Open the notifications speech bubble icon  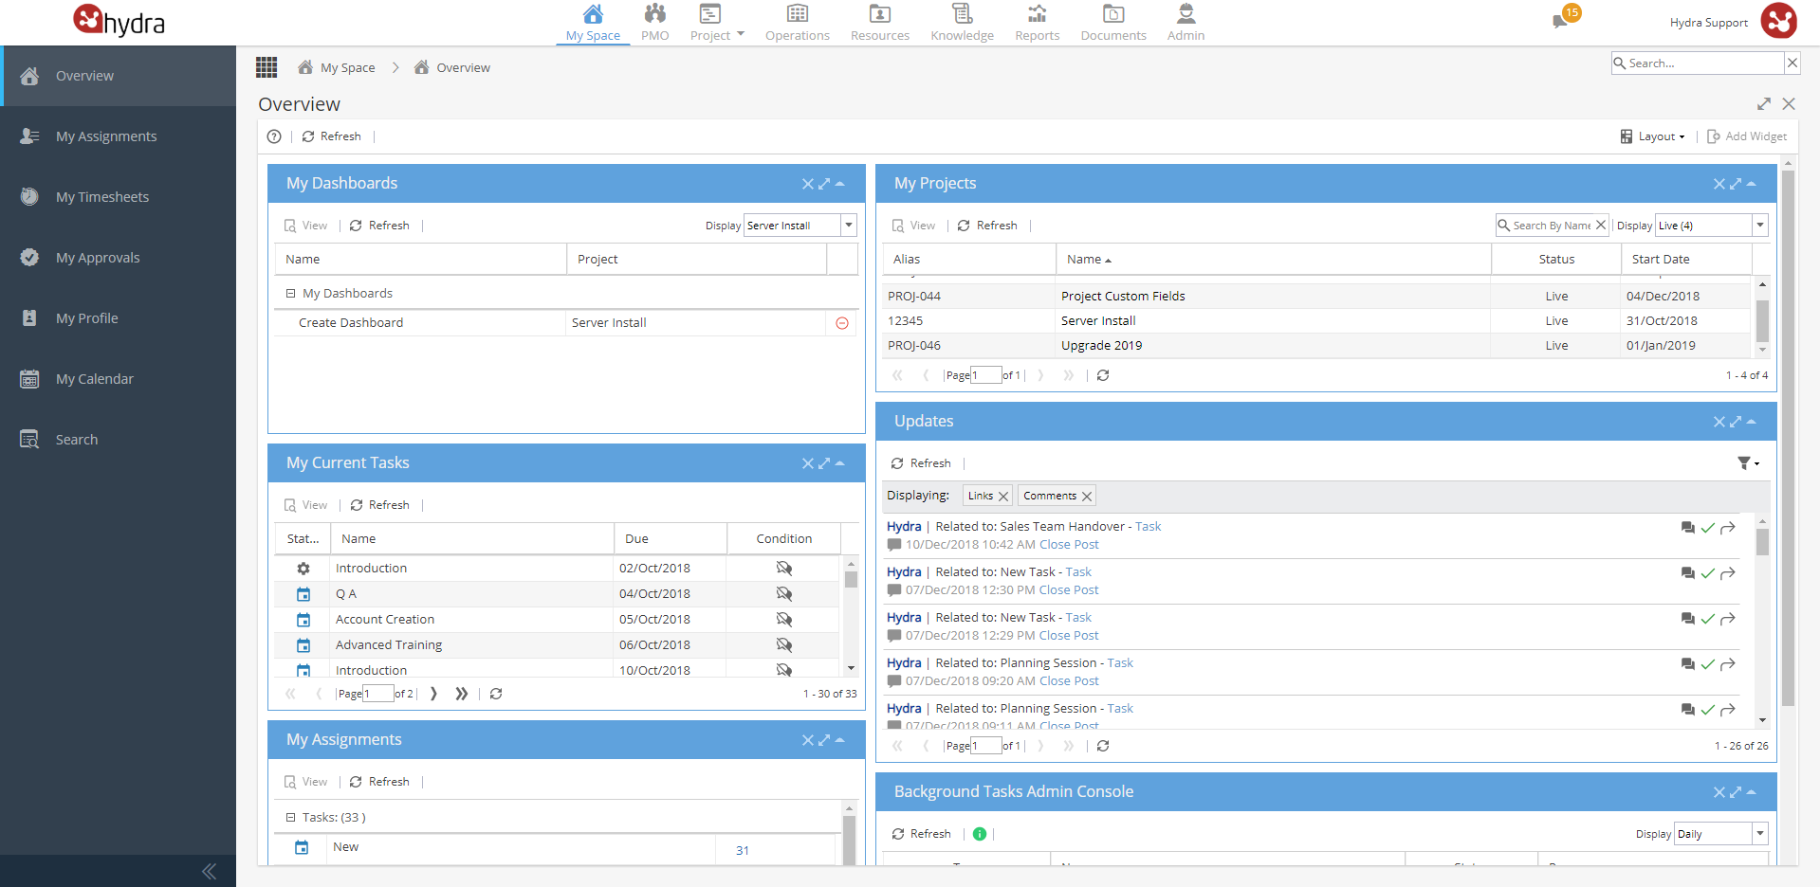pos(1559,21)
